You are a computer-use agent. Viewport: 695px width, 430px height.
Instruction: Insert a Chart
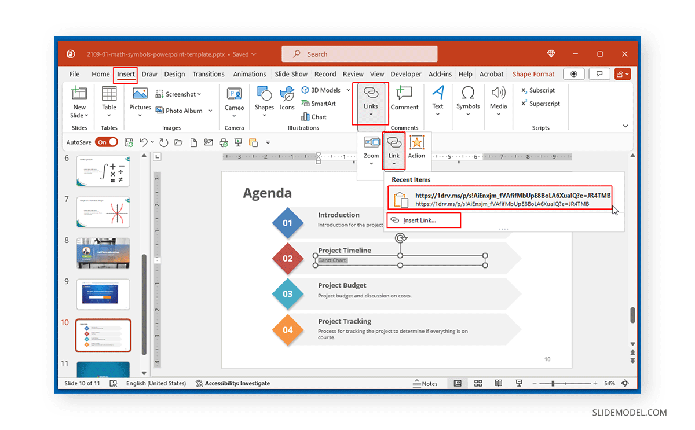point(313,117)
